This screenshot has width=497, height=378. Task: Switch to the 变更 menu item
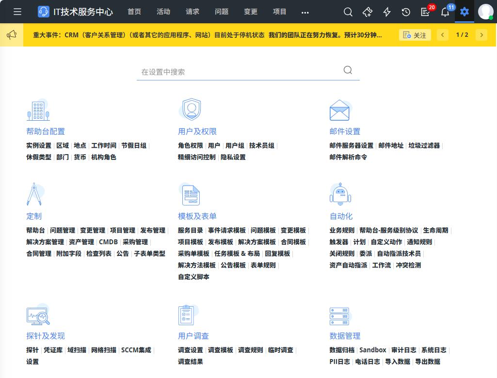[250, 12]
